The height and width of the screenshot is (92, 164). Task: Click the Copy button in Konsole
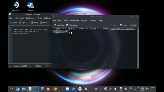114,25
